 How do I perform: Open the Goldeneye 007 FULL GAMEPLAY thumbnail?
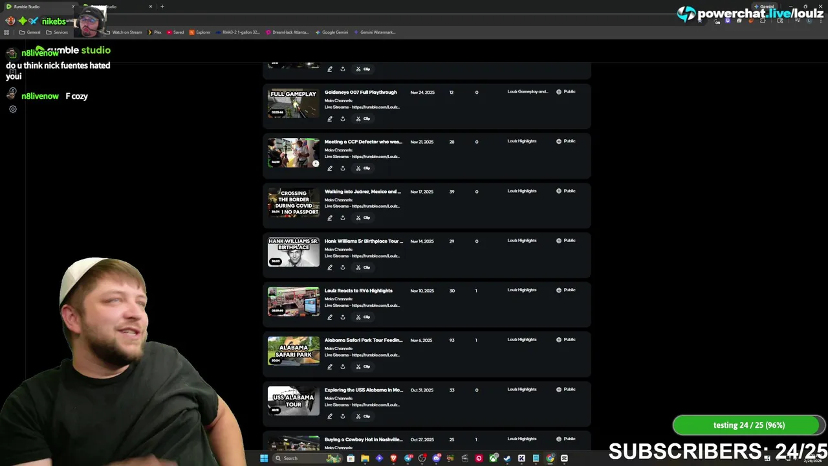pyautogui.click(x=294, y=103)
